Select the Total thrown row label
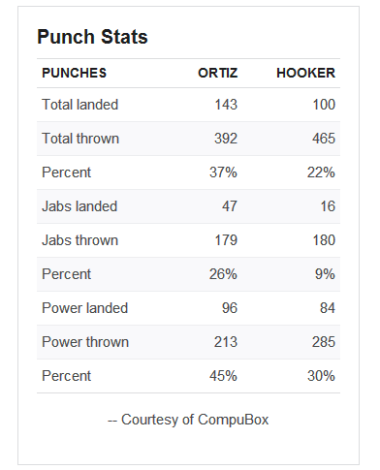 point(80,139)
